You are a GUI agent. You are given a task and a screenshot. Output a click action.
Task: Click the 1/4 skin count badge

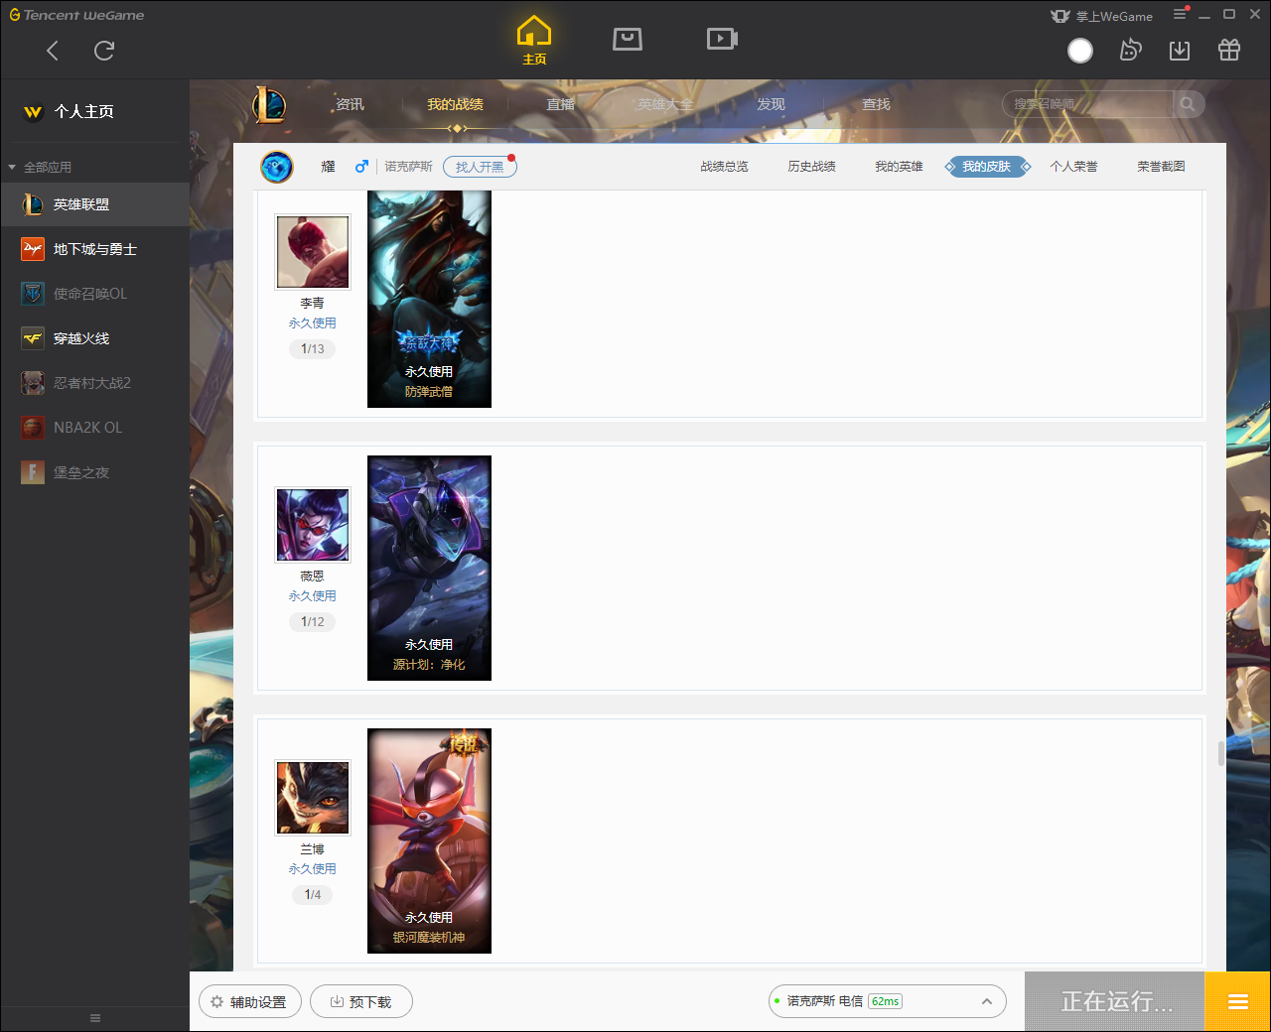[x=313, y=895]
